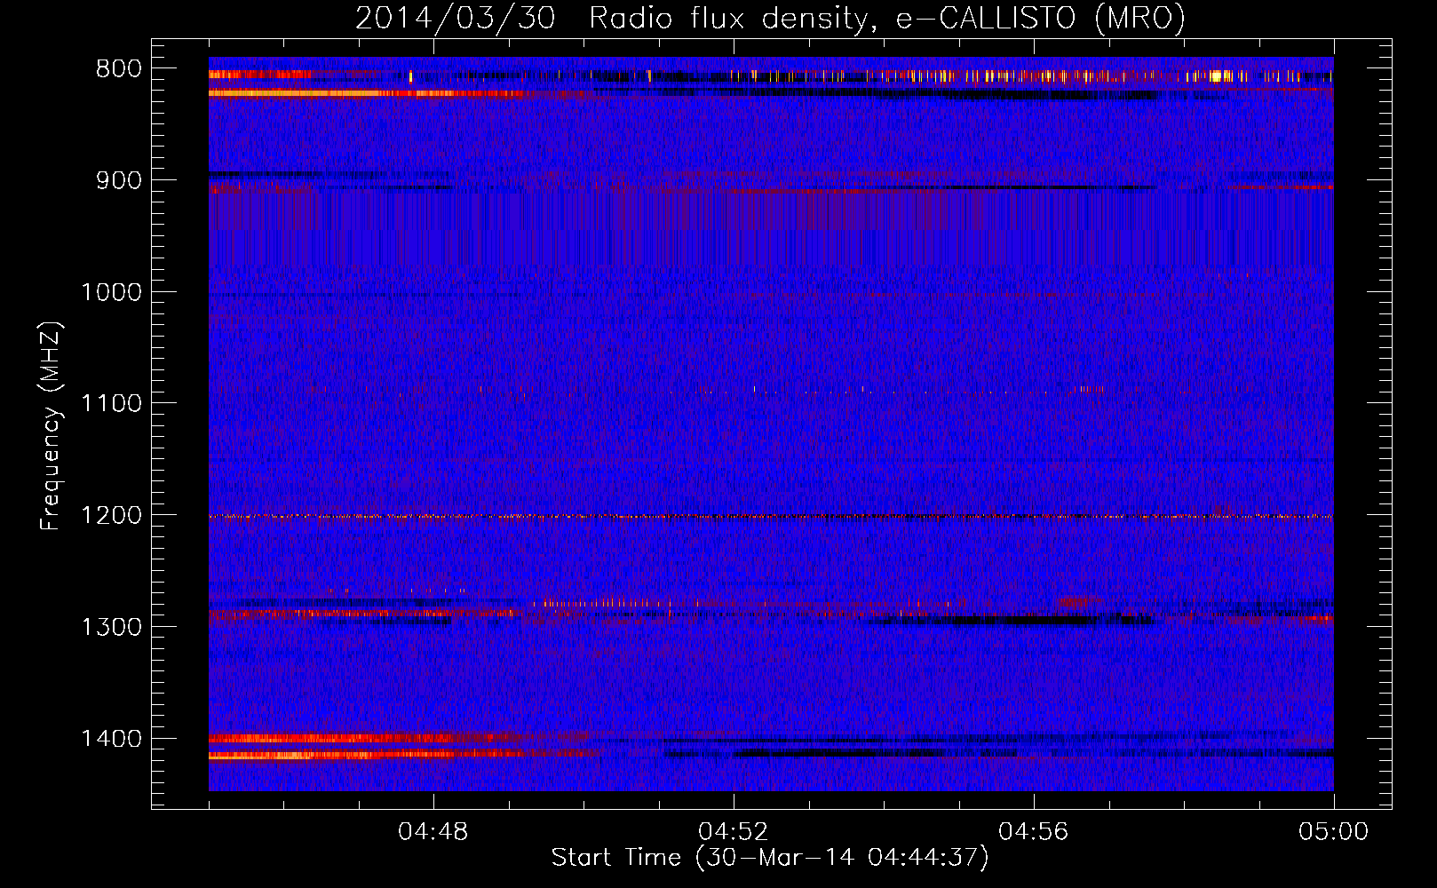Select the 1000 frequency tick label
The width and height of the screenshot is (1437, 888).
tap(112, 293)
